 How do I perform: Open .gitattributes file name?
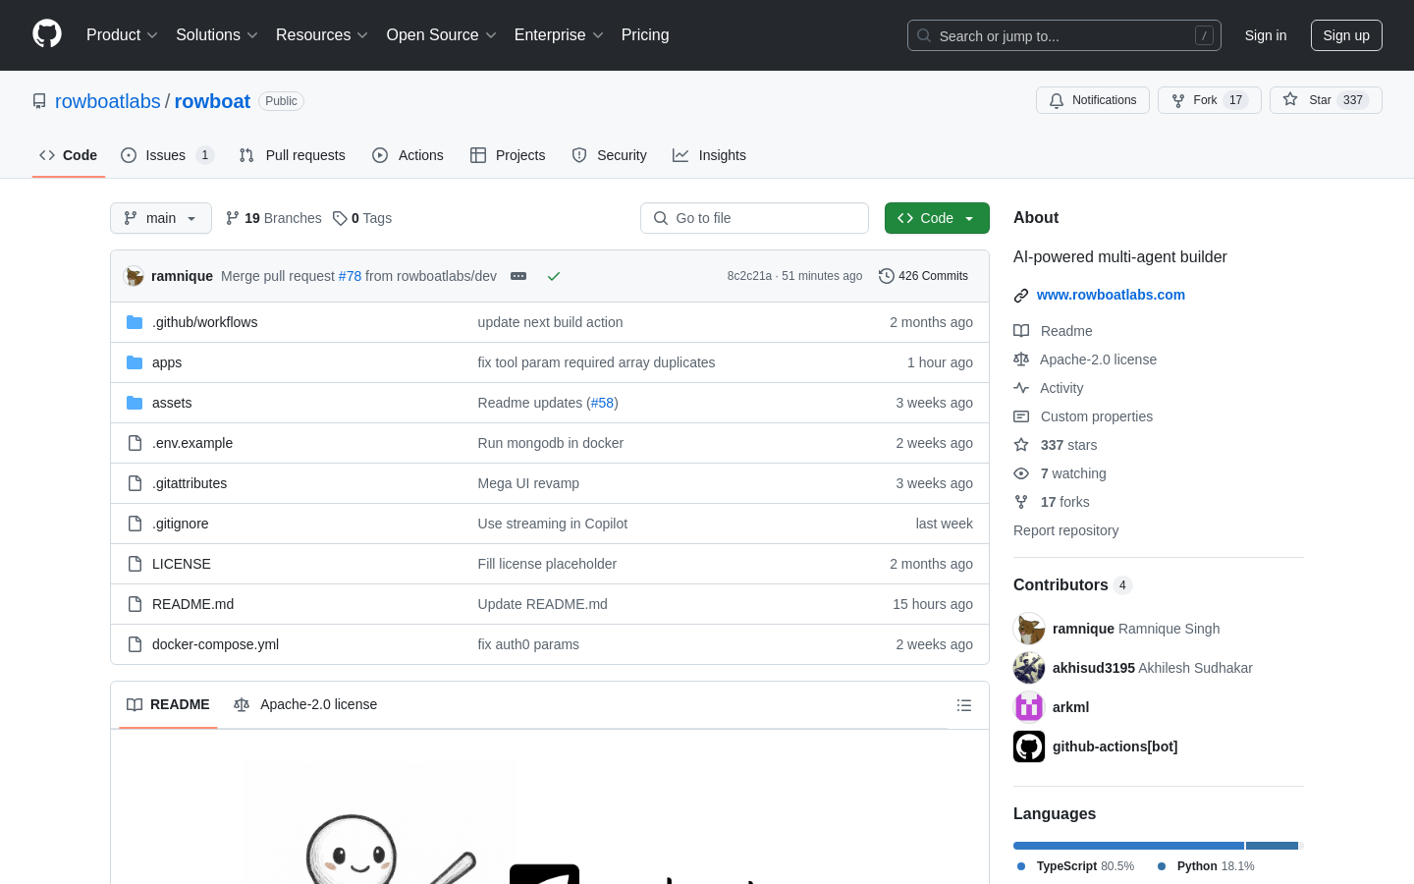pos(190,483)
